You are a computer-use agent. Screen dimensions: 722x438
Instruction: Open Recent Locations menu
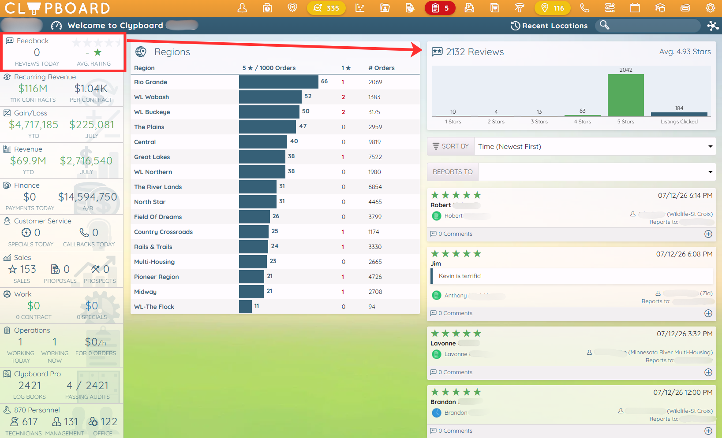click(x=549, y=26)
